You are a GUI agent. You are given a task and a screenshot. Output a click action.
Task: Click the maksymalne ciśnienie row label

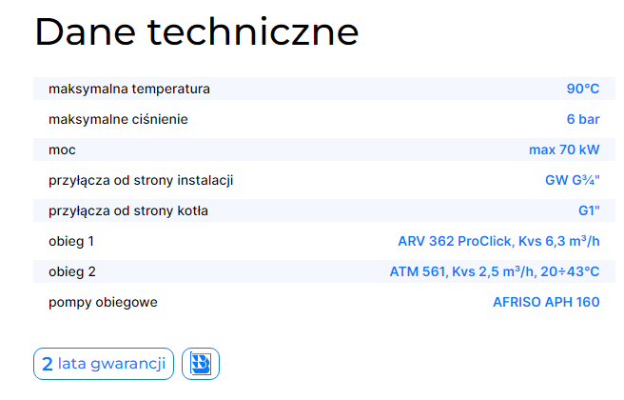(118, 120)
